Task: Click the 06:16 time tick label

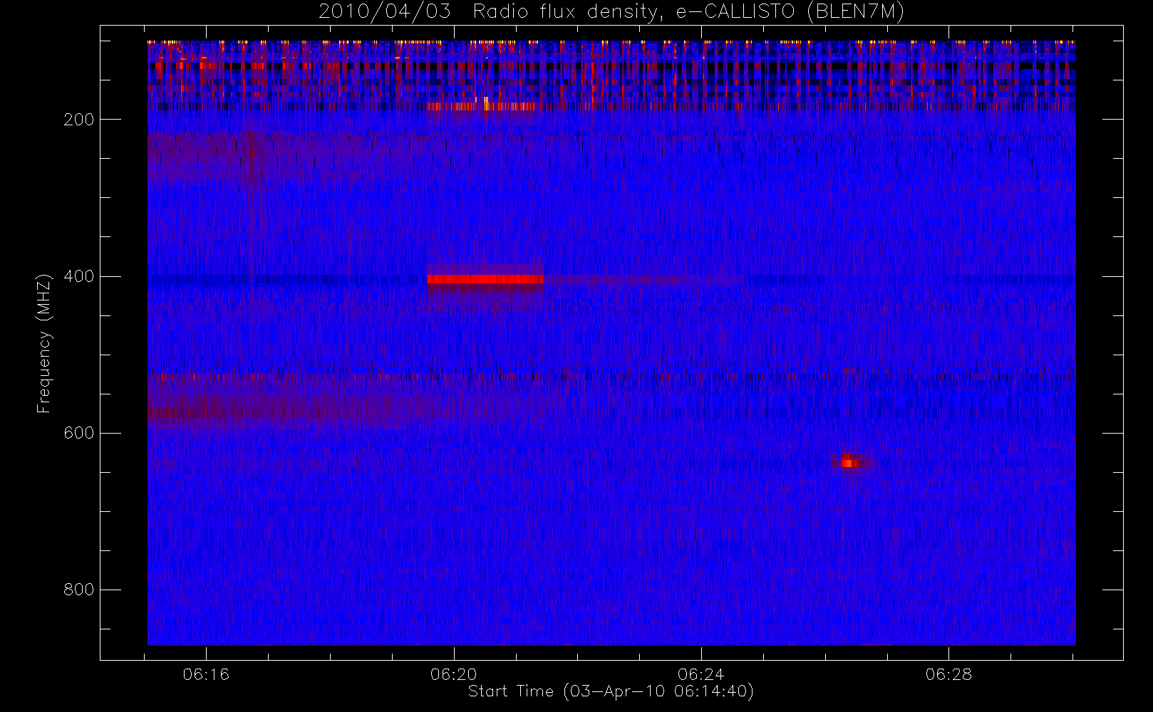Action: (206, 674)
